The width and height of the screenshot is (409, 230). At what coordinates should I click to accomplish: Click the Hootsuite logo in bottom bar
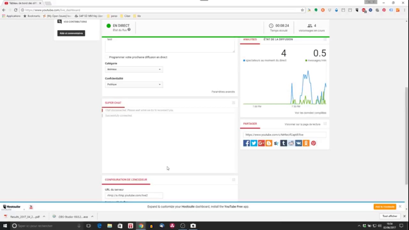pos(12,207)
